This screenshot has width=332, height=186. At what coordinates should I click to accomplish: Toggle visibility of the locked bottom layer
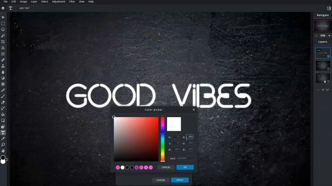click(x=328, y=82)
